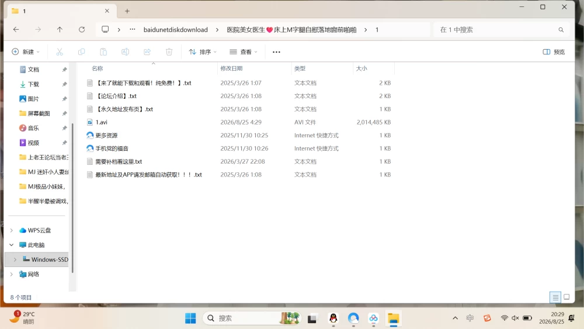Select the file 1.avi
The image size is (584, 329).
coord(101,122)
